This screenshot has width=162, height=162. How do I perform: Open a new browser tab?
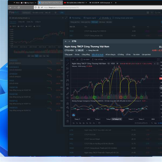(116, 3)
